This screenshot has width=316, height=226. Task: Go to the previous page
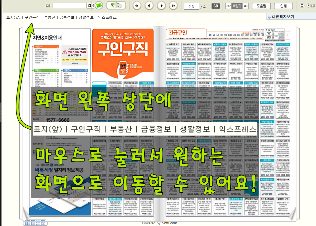click(x=149, y=6)
